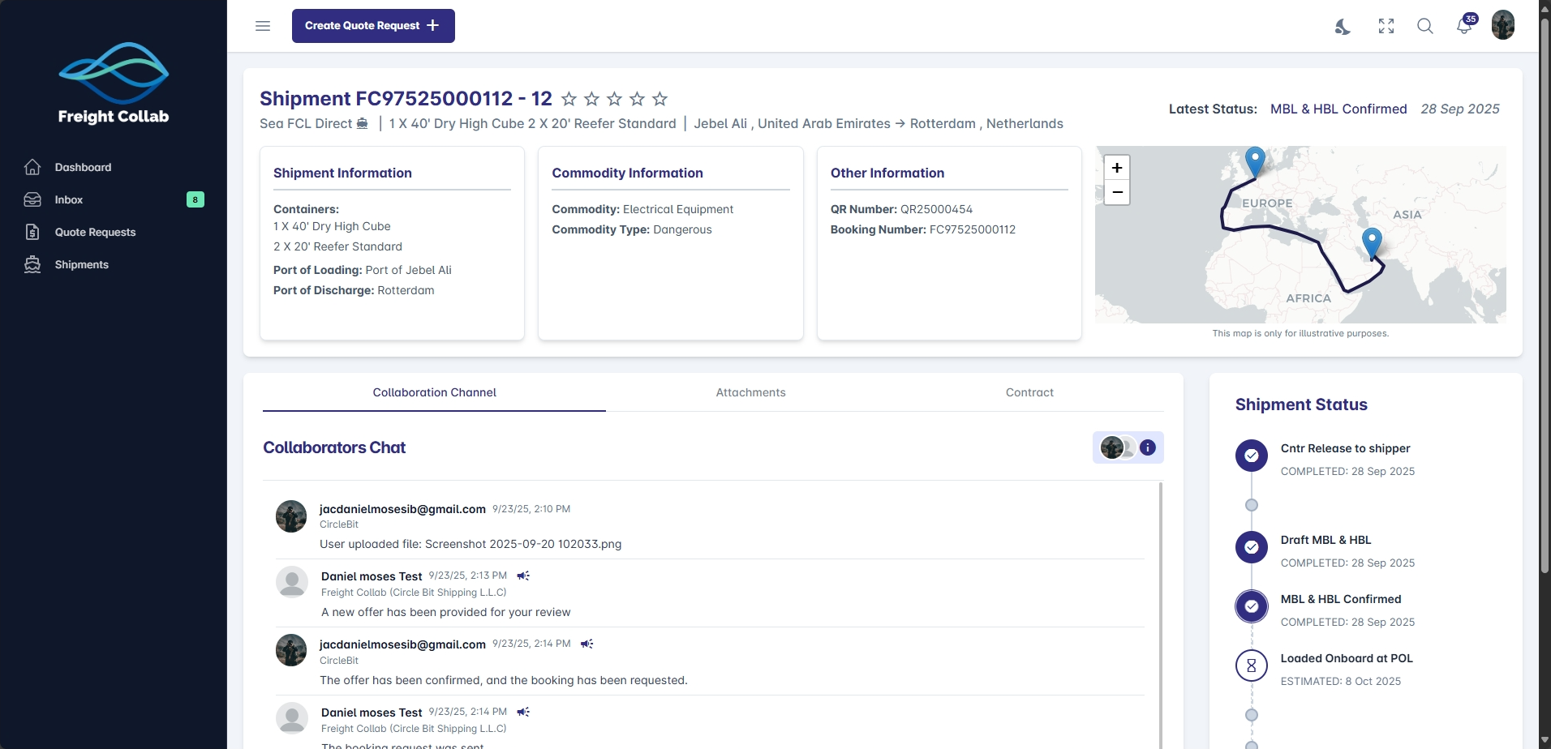Image resolution: width=1551 pixels, height=749 pixels.
Task: Click the Create Quote Request button
Action: coord(372,25)
